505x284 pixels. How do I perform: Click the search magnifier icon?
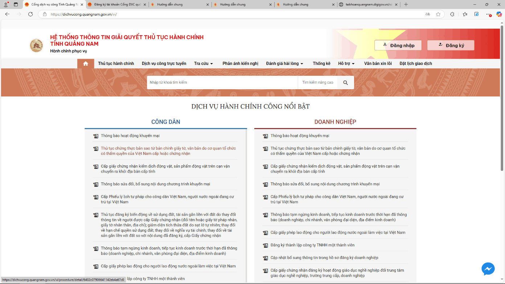point(345,83)
